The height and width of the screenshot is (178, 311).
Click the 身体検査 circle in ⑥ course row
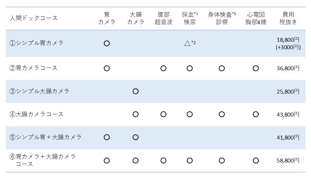tap(222, 160)
